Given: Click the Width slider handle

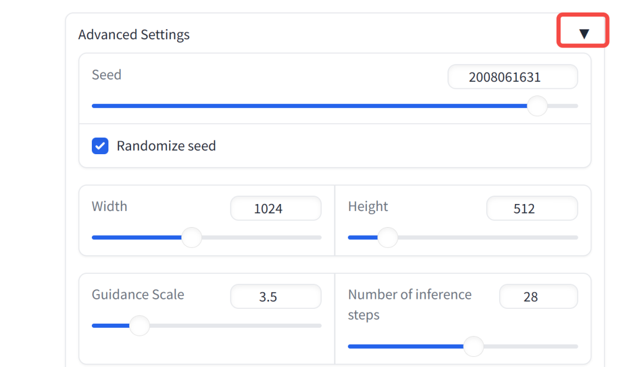Looking at the screenshot, I should click(191, 238).
